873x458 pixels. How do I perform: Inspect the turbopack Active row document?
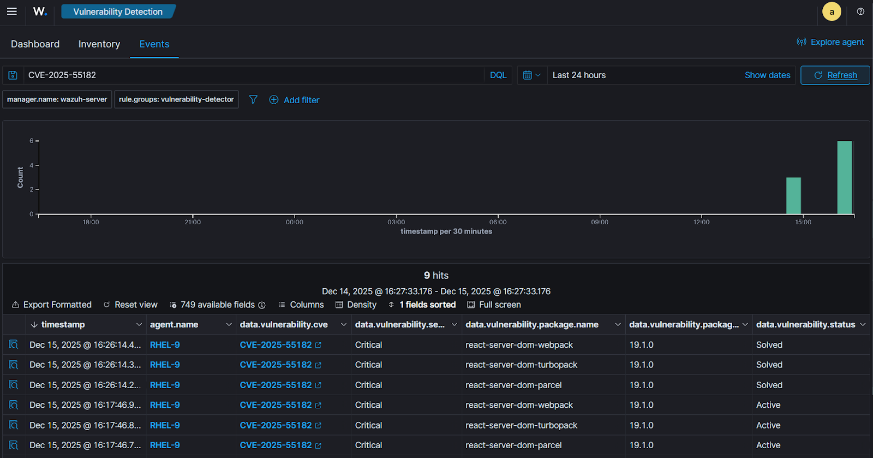[x=14, y=425]
